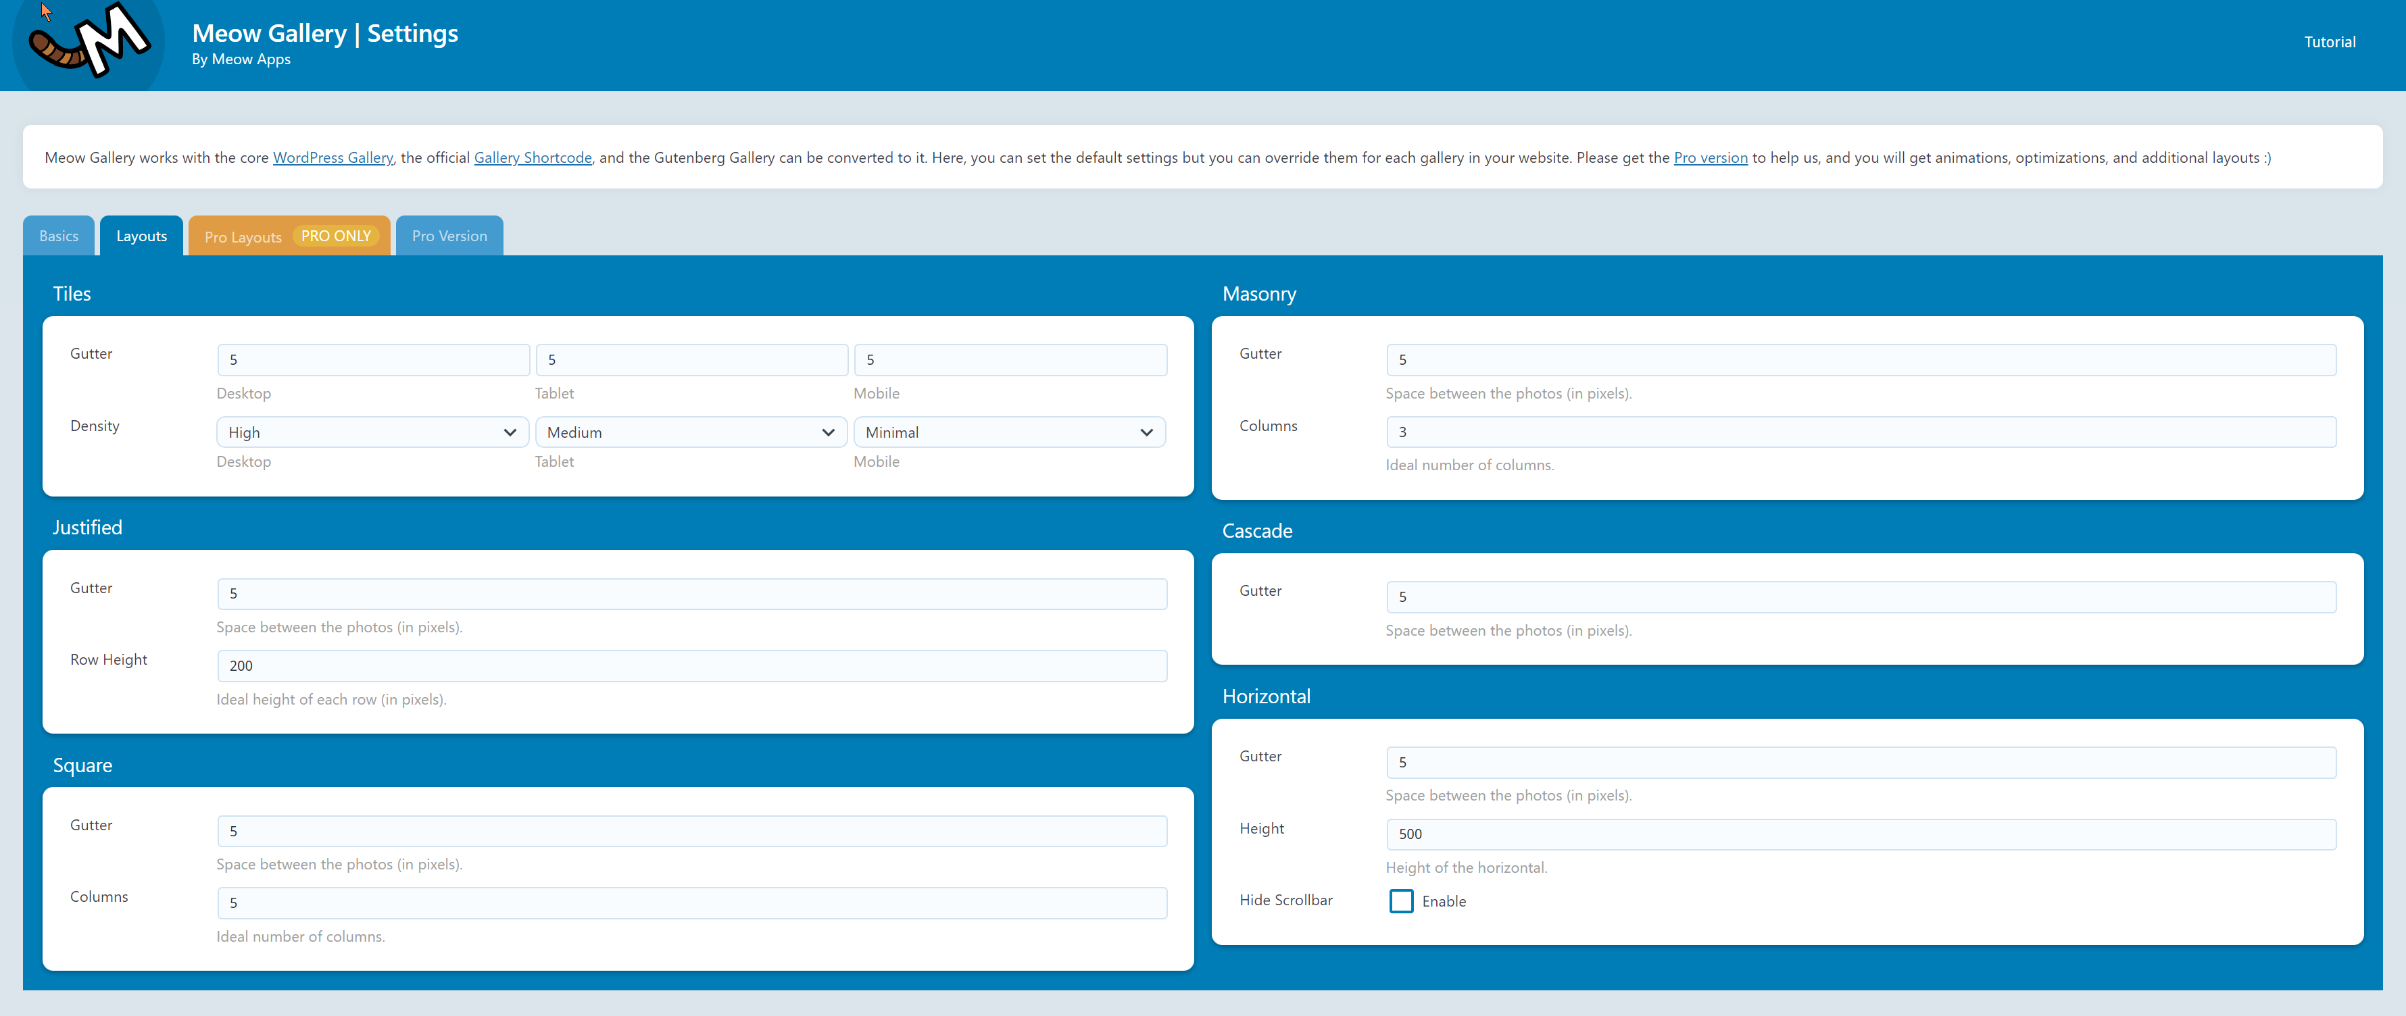Click 'Ideal height of each row (in pixels).' text
Image resolution: width=2406 pixels, height=1016 pixels.
coord(332,699)
